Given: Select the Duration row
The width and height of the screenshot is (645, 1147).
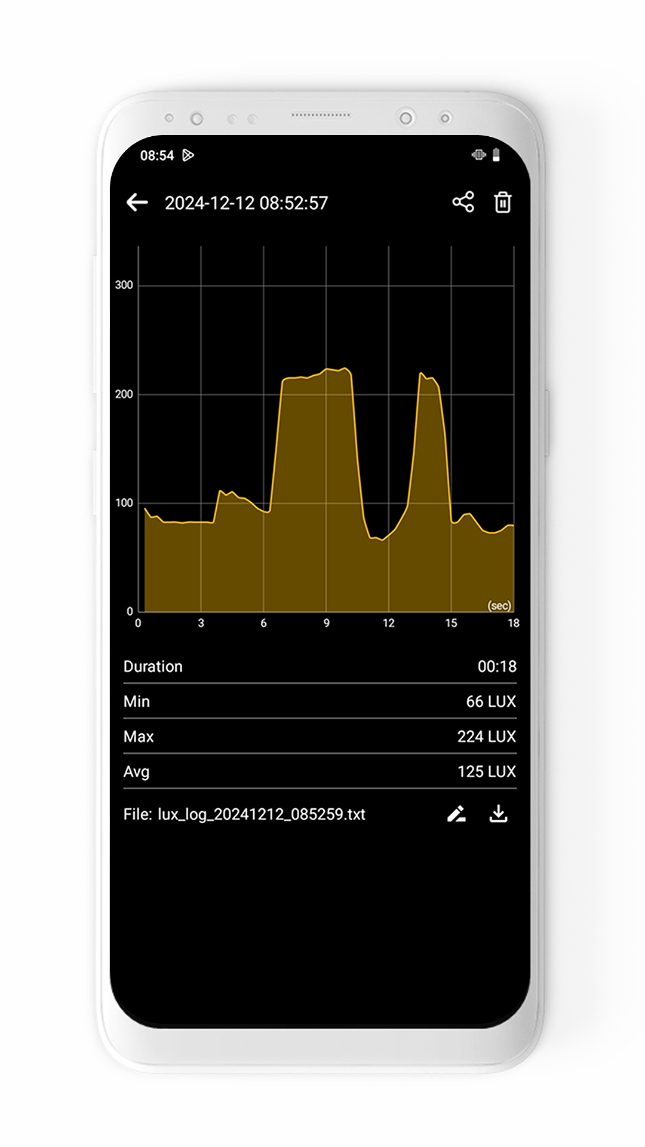Looking at the screenshot, I should (x=320, y=667).
